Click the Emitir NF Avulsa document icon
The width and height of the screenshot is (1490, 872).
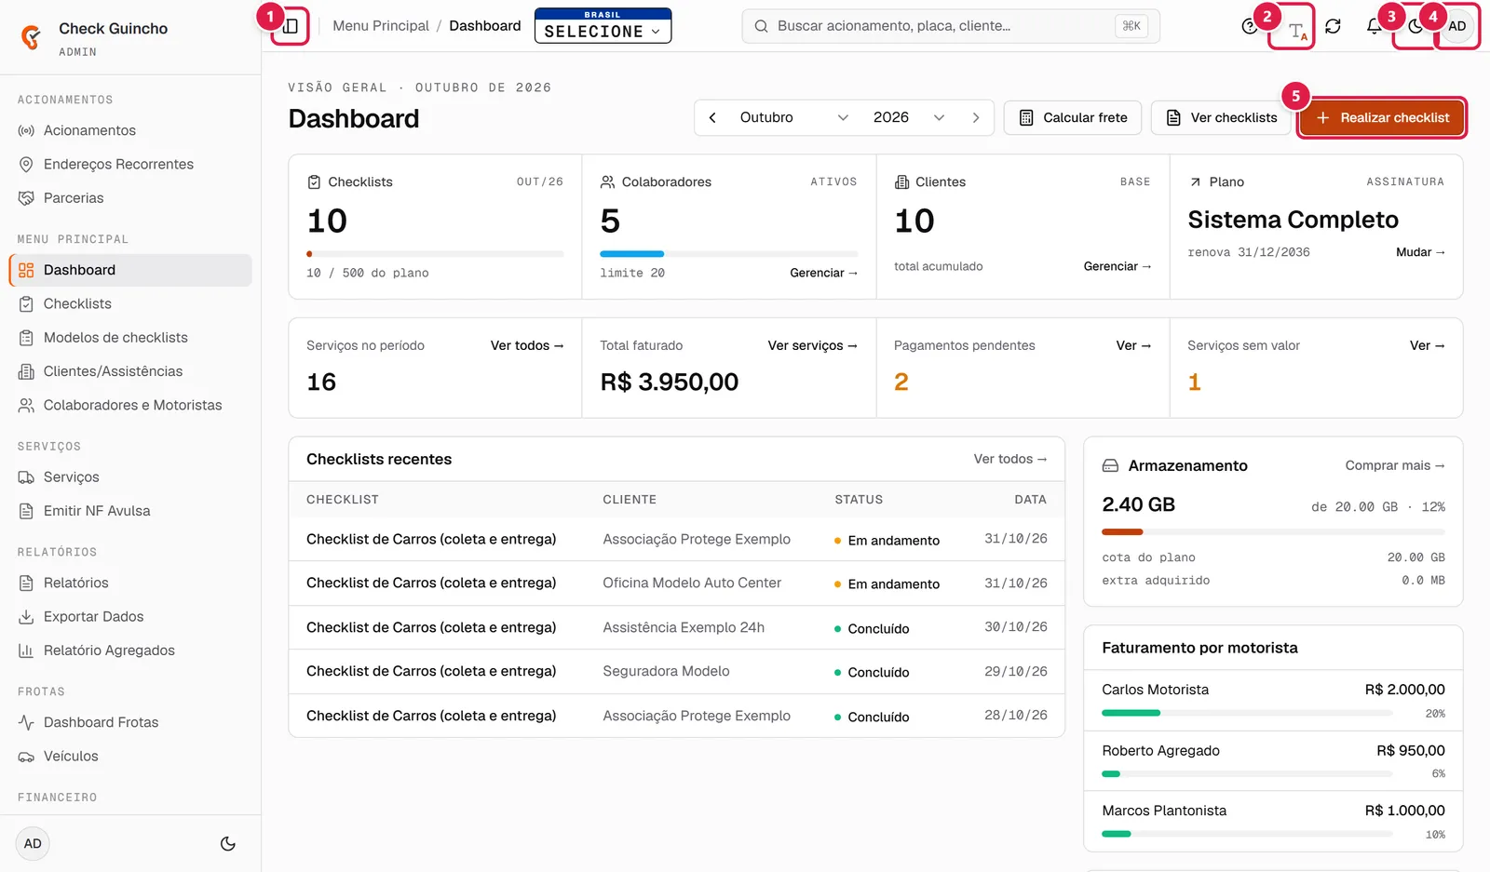pyautogui.click(x=26, y=511)
